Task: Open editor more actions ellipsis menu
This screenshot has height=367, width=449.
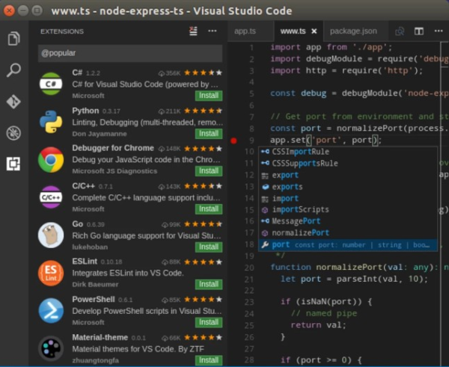Action: [x=439, y=31]
